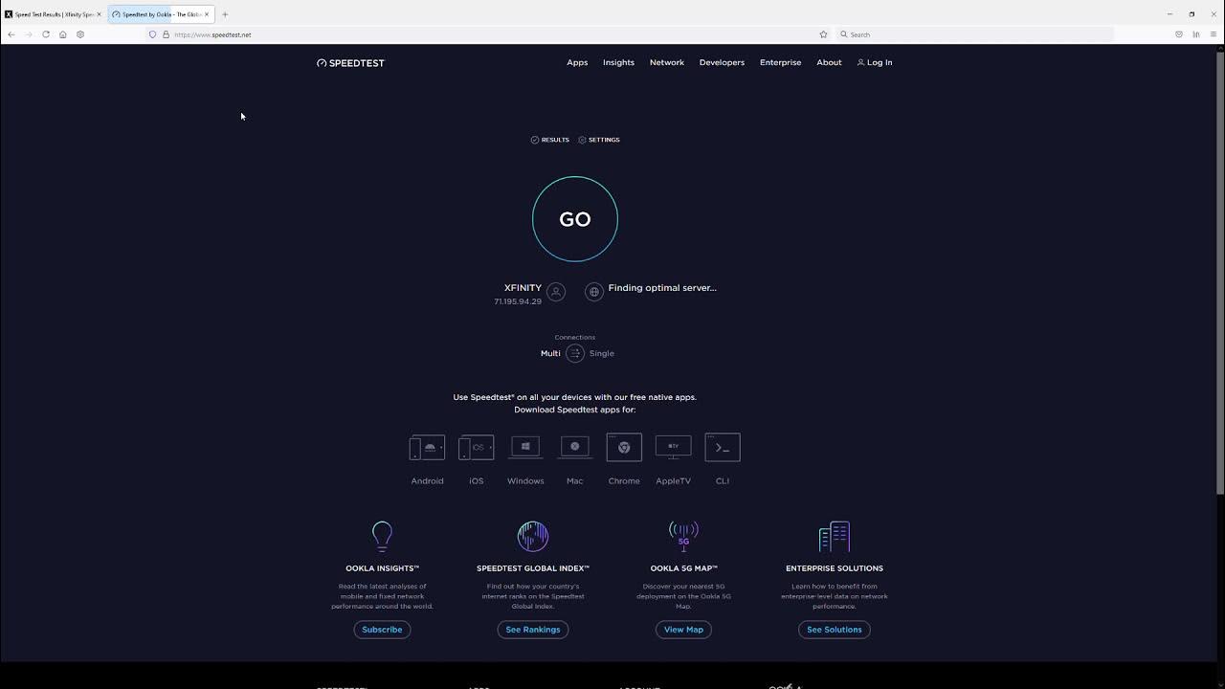Open the RESULTS page
1225x689 pixels.
click(x=550, y=140)
